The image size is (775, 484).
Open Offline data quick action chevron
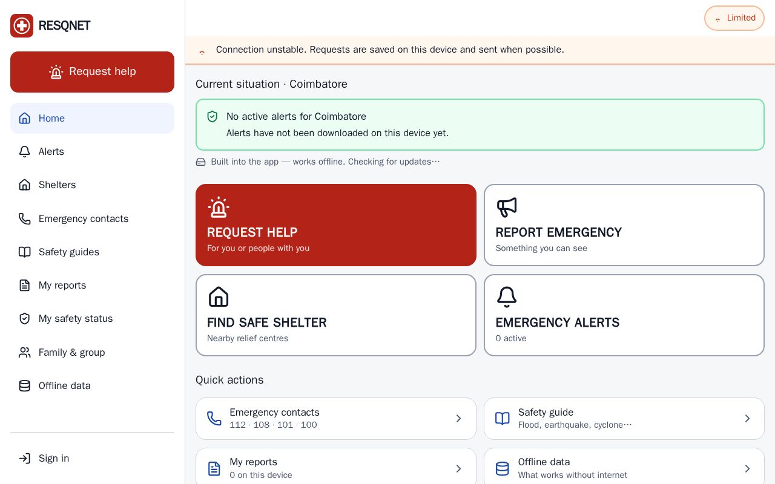click(x=747, y=469)
